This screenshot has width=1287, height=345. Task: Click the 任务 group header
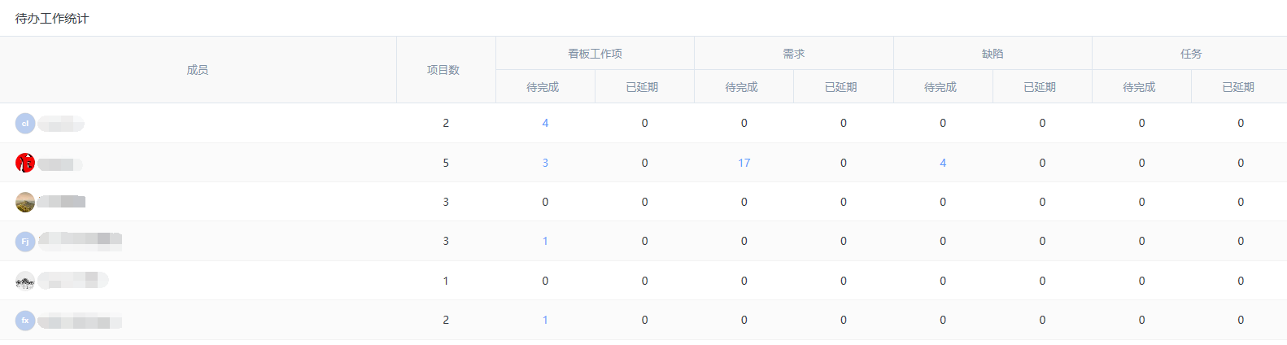pos(1191,54)
